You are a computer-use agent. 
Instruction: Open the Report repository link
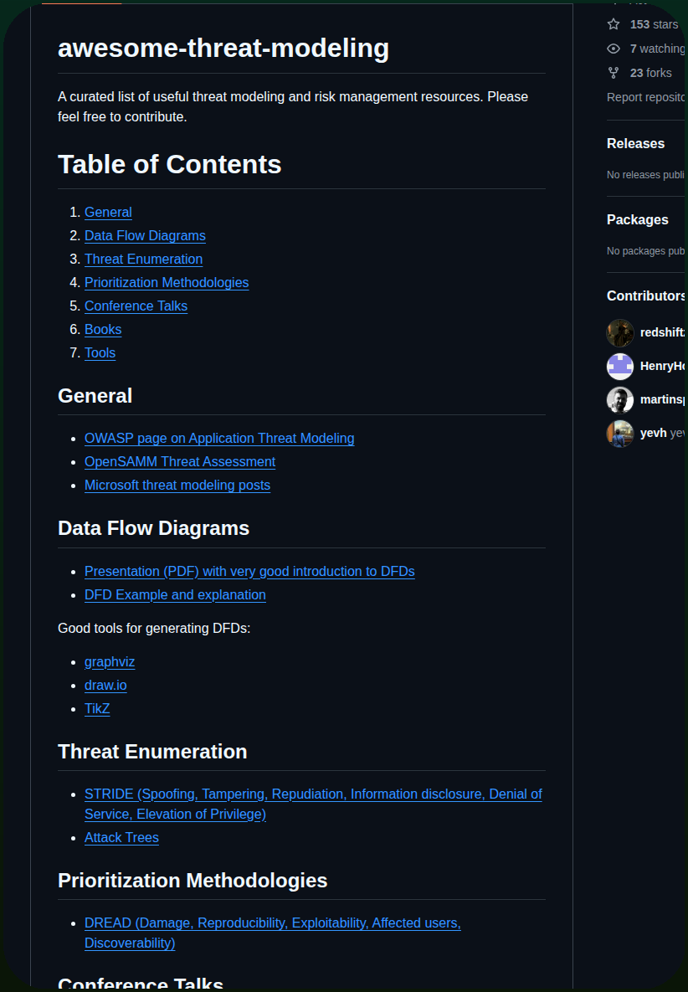tap(645, 97)
